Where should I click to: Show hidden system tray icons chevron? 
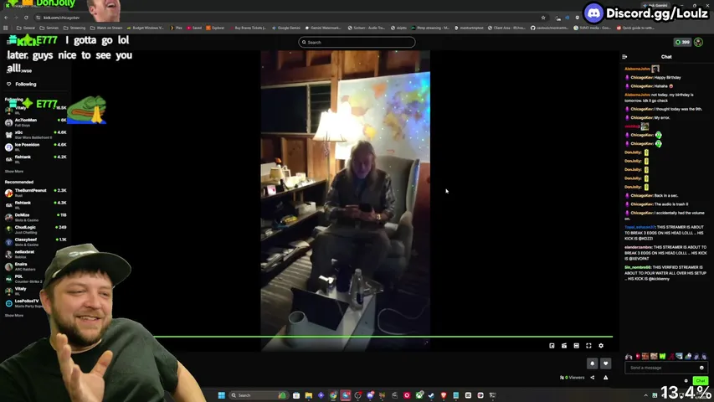645,395
